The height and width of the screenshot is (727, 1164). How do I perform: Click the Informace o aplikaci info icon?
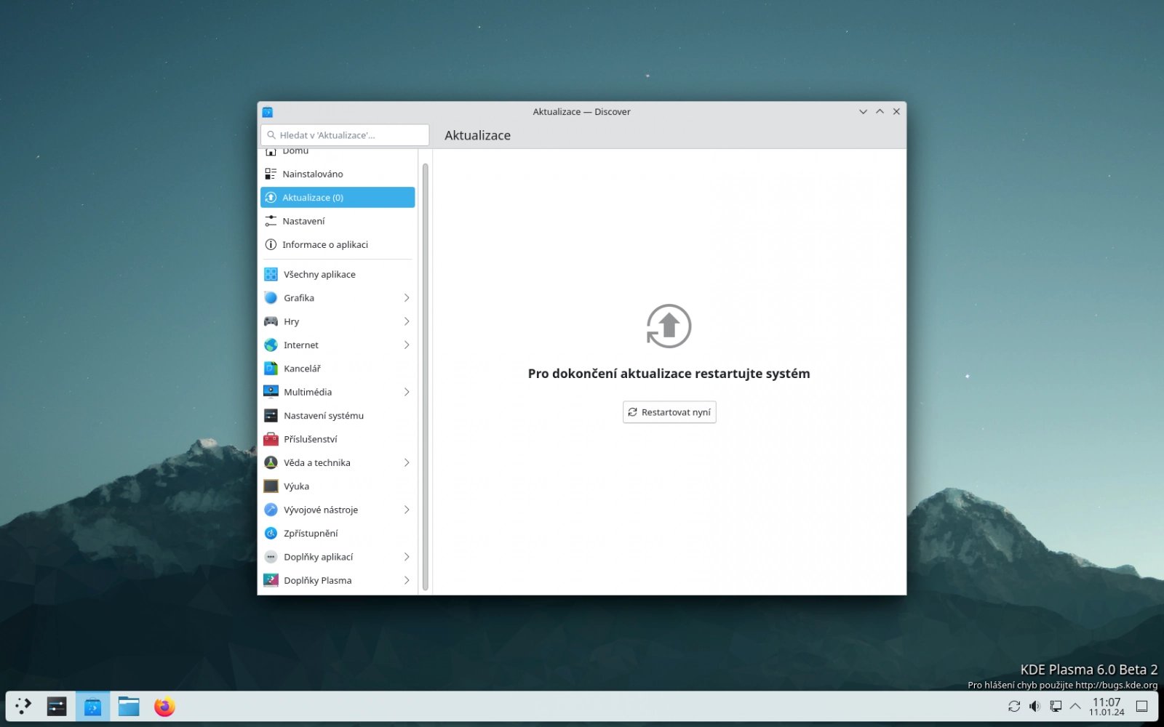(271, 244)
